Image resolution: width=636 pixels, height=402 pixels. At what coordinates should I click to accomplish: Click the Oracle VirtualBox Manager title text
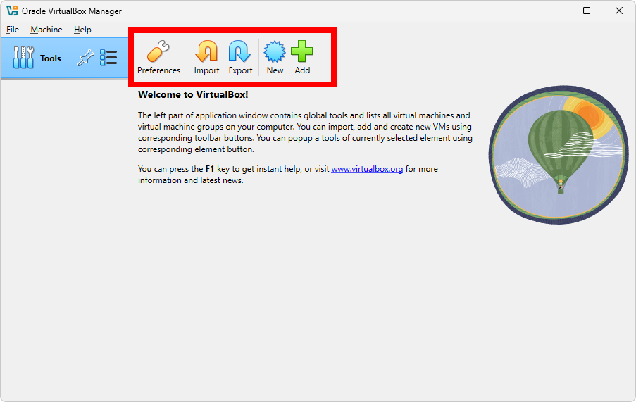tap(72, 11)
